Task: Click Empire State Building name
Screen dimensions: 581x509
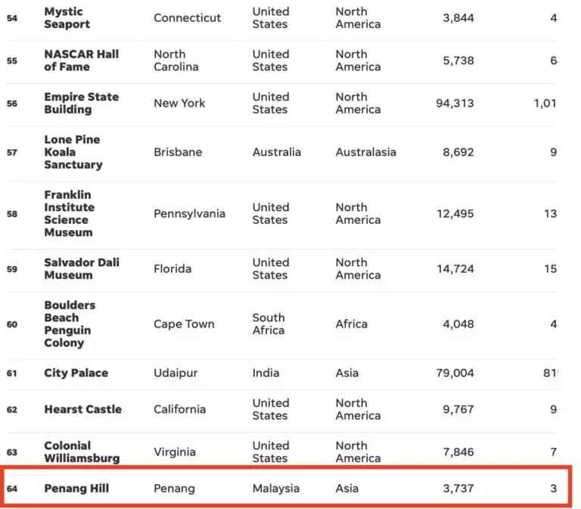Action: pos(82,103)
